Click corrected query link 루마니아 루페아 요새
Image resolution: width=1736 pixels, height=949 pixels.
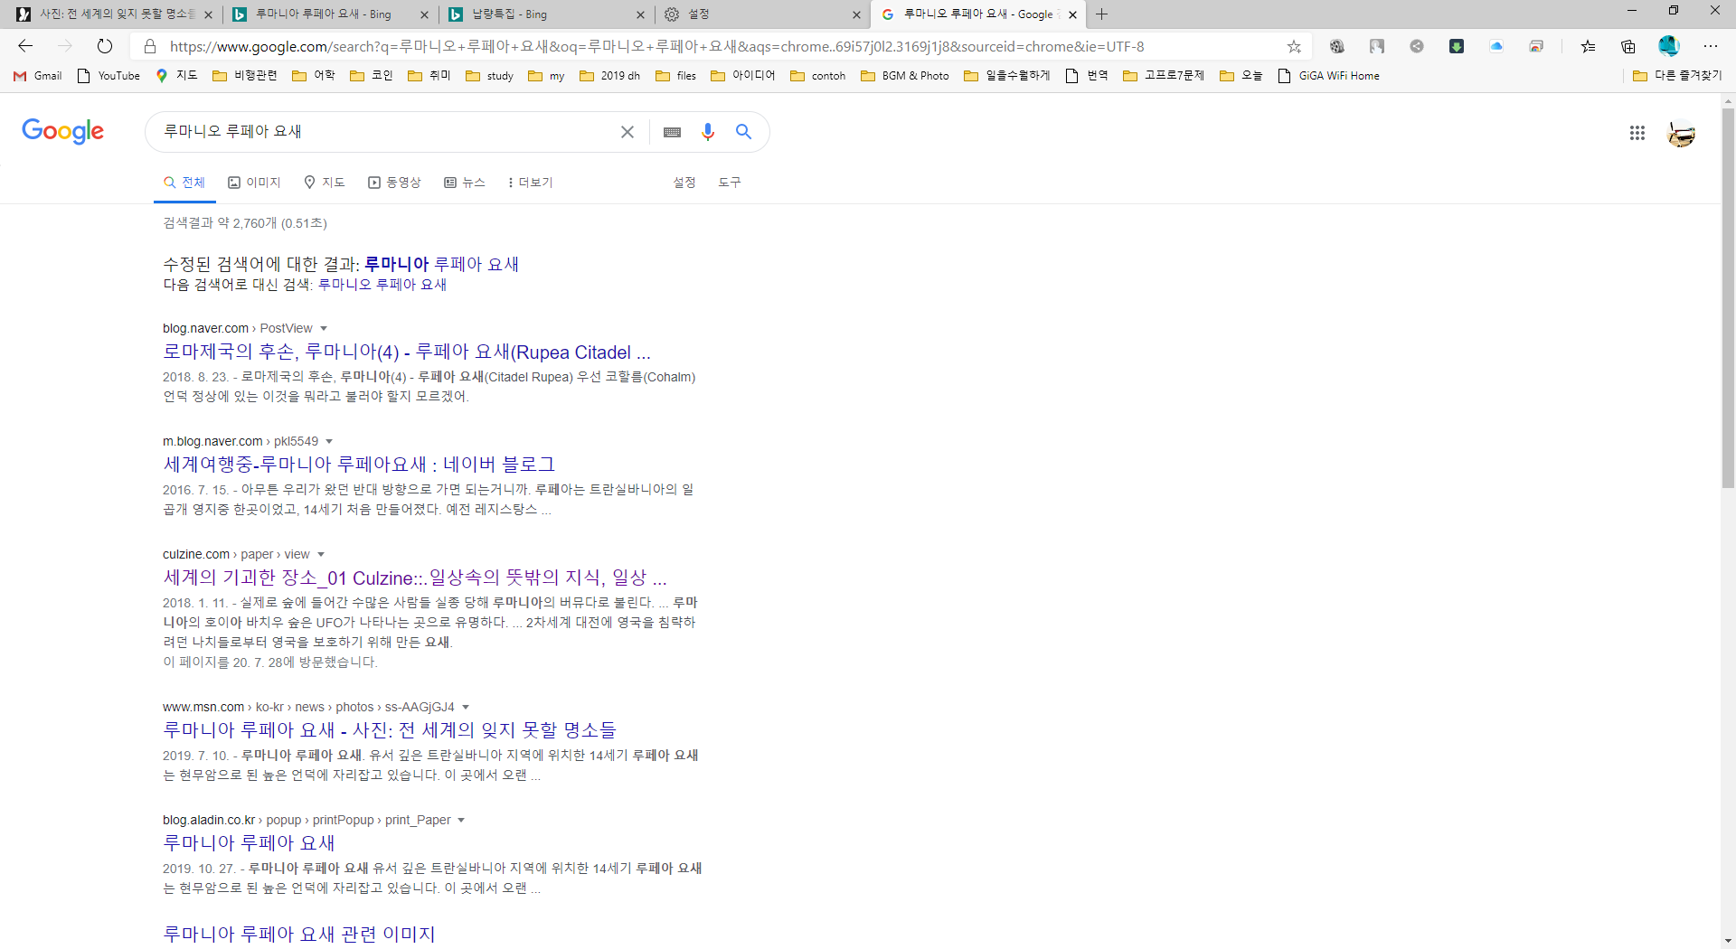(x=441, y=264)
